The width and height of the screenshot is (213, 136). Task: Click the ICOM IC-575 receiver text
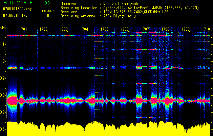(x=136, y=12)
